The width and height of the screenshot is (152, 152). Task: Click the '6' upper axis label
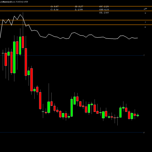145,27
